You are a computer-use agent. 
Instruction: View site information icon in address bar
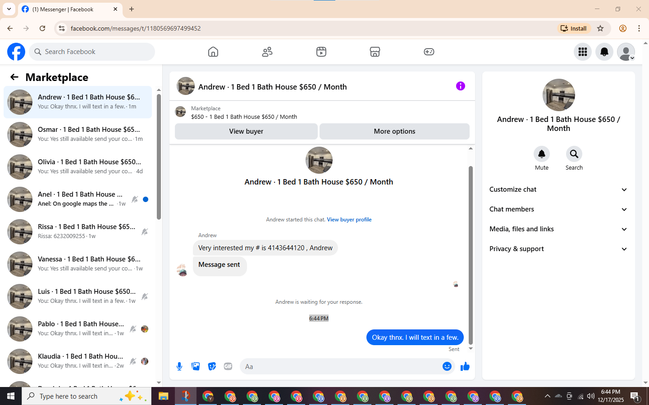click(62, 28)
